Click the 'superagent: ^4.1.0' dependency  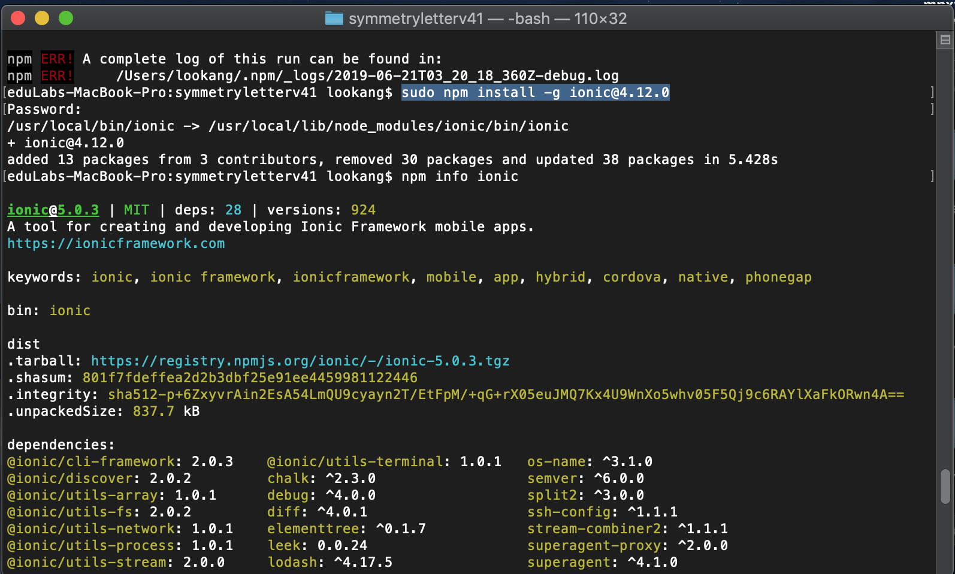tap(603, 563)
